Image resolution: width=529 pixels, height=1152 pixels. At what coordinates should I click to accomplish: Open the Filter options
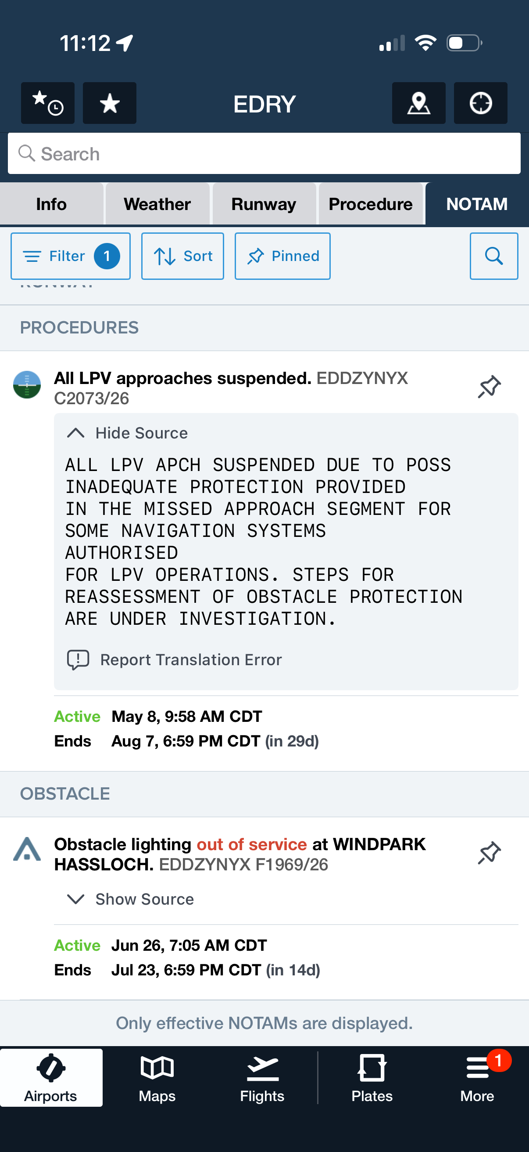71,256
